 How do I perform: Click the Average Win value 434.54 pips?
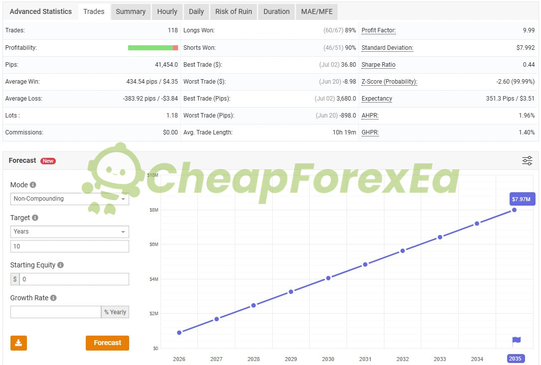142,82
